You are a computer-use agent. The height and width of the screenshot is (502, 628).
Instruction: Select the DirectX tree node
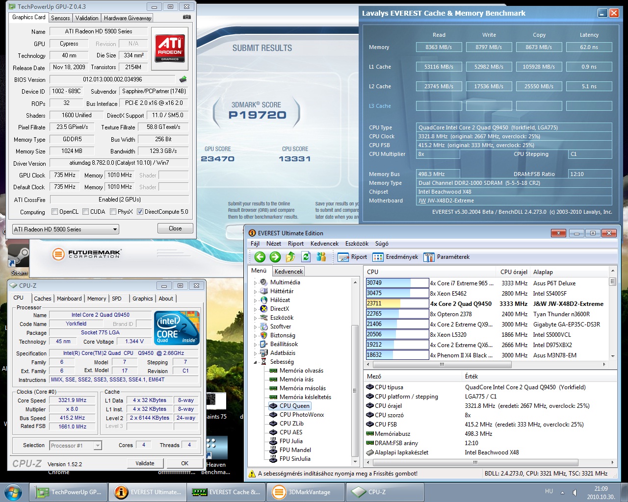279,309
